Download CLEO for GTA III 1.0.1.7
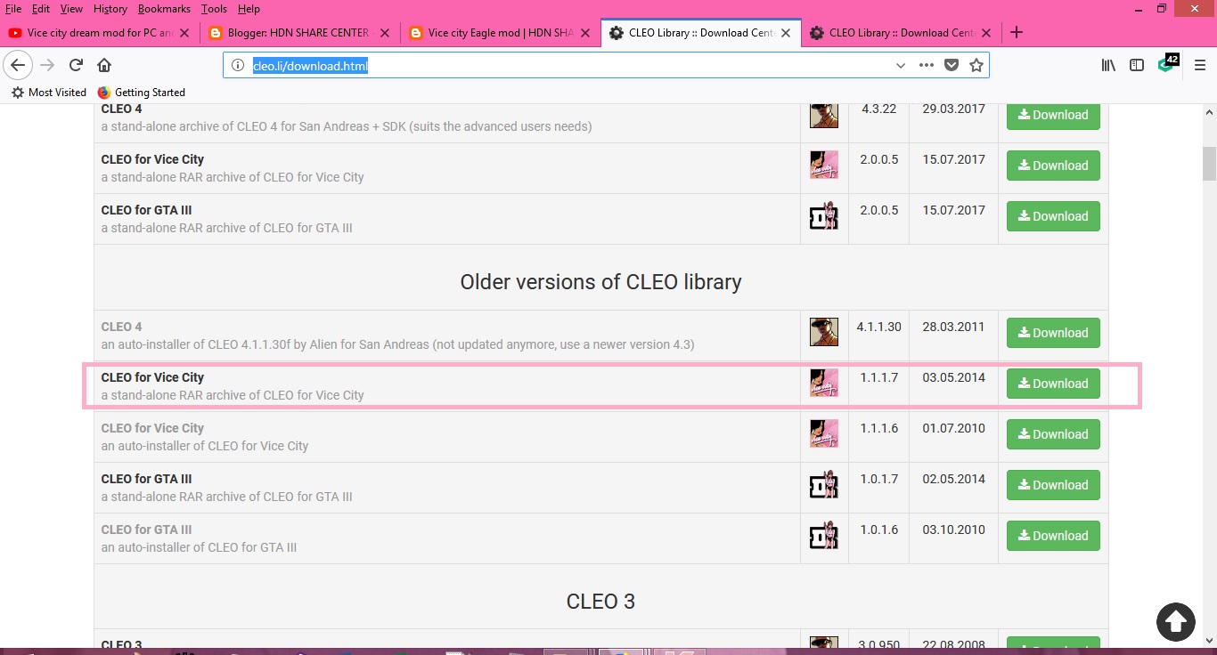The image size is (1217, 655). (1053, 485)
